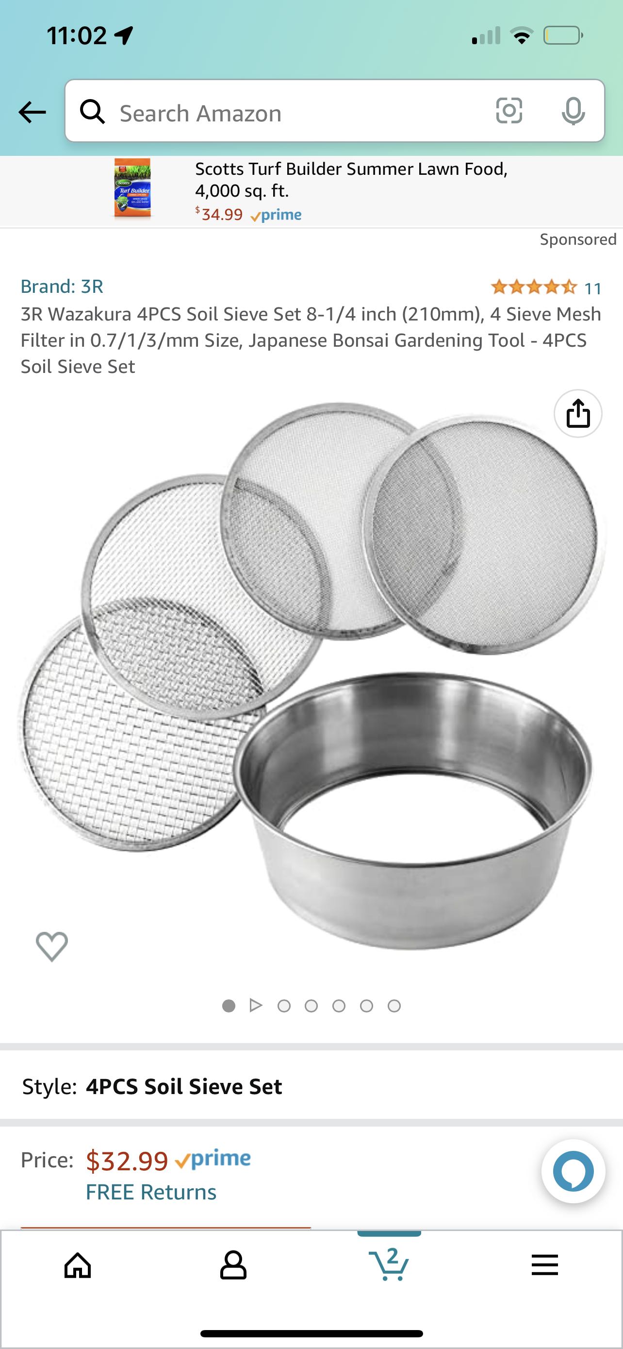Image resolution: width=623 pixels, height=1349 pixels.
Task: Open account profile tab
Action: (x=233, y=1266)
